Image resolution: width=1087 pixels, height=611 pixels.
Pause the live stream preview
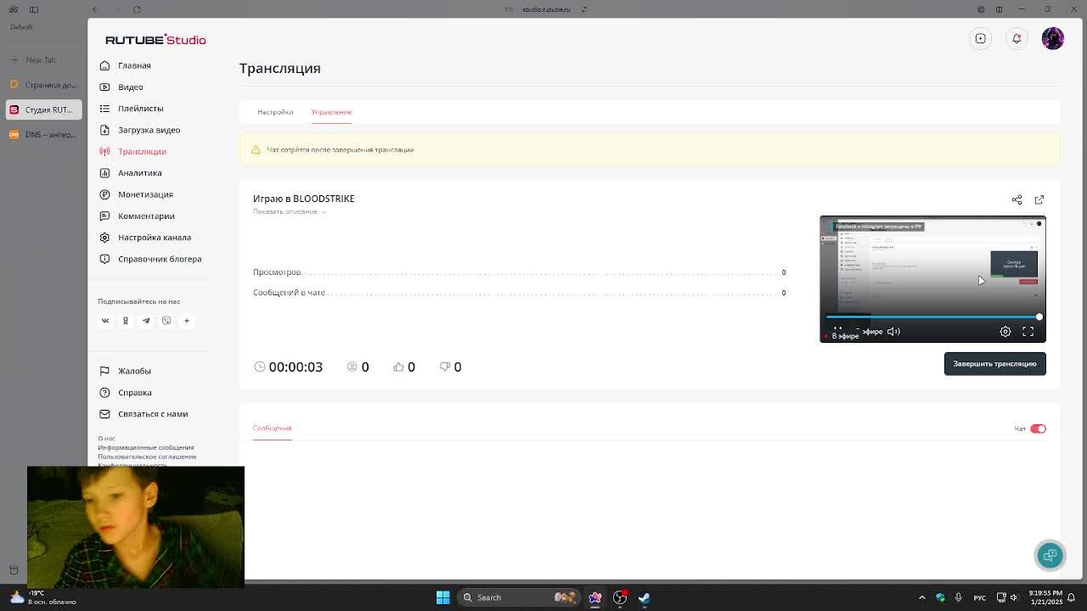(x=837, y=330)
